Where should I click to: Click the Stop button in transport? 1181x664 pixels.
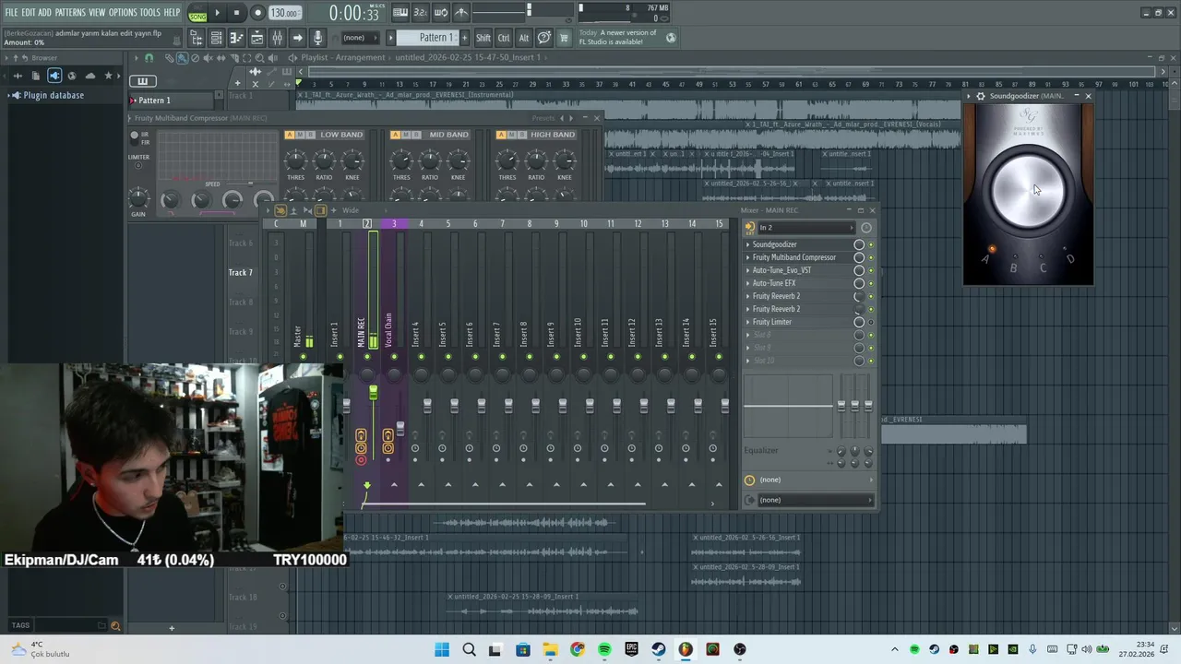click(x=236, y=13)
